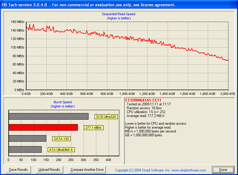Click the gray ATA UltraDMA 6 bar

coord(25,149)
